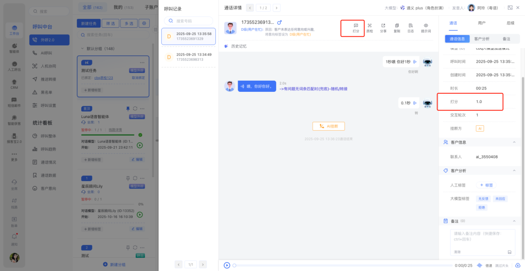Show the 提示词 prompt via eye icon

(426, 28)
